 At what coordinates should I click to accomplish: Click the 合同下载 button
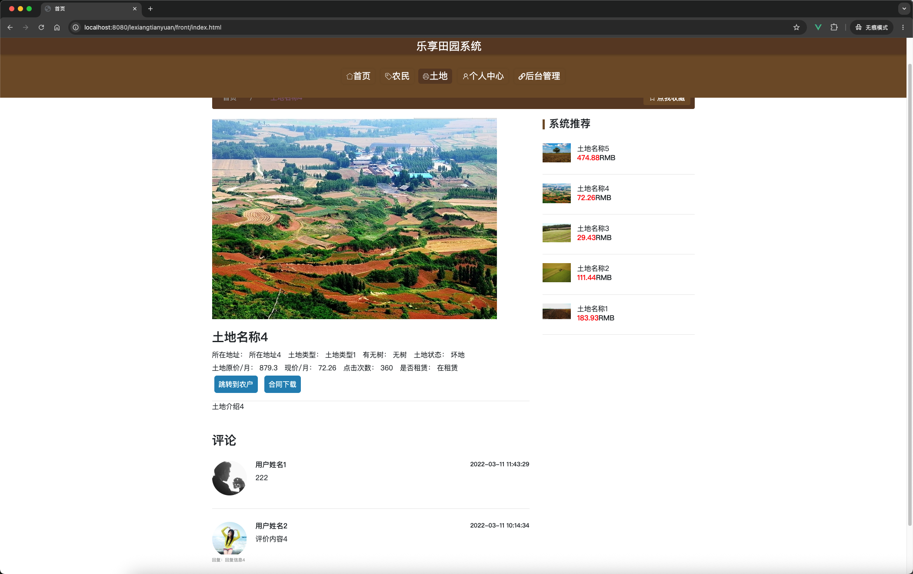[283, 384]
